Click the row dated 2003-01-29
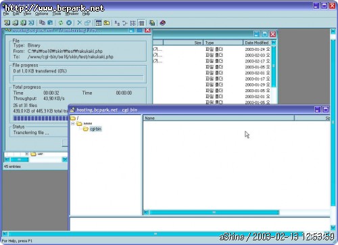Viewport: 338px width, 245px height. [212, 85]
